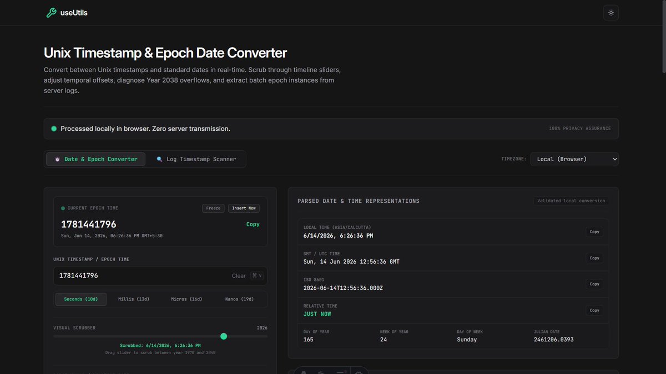
Task: Click the scrubber year label 2026
Action: (262, 328)
